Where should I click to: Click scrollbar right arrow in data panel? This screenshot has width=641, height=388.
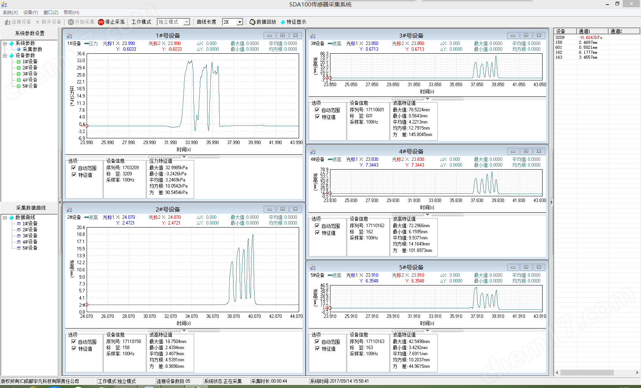point(637,373)
